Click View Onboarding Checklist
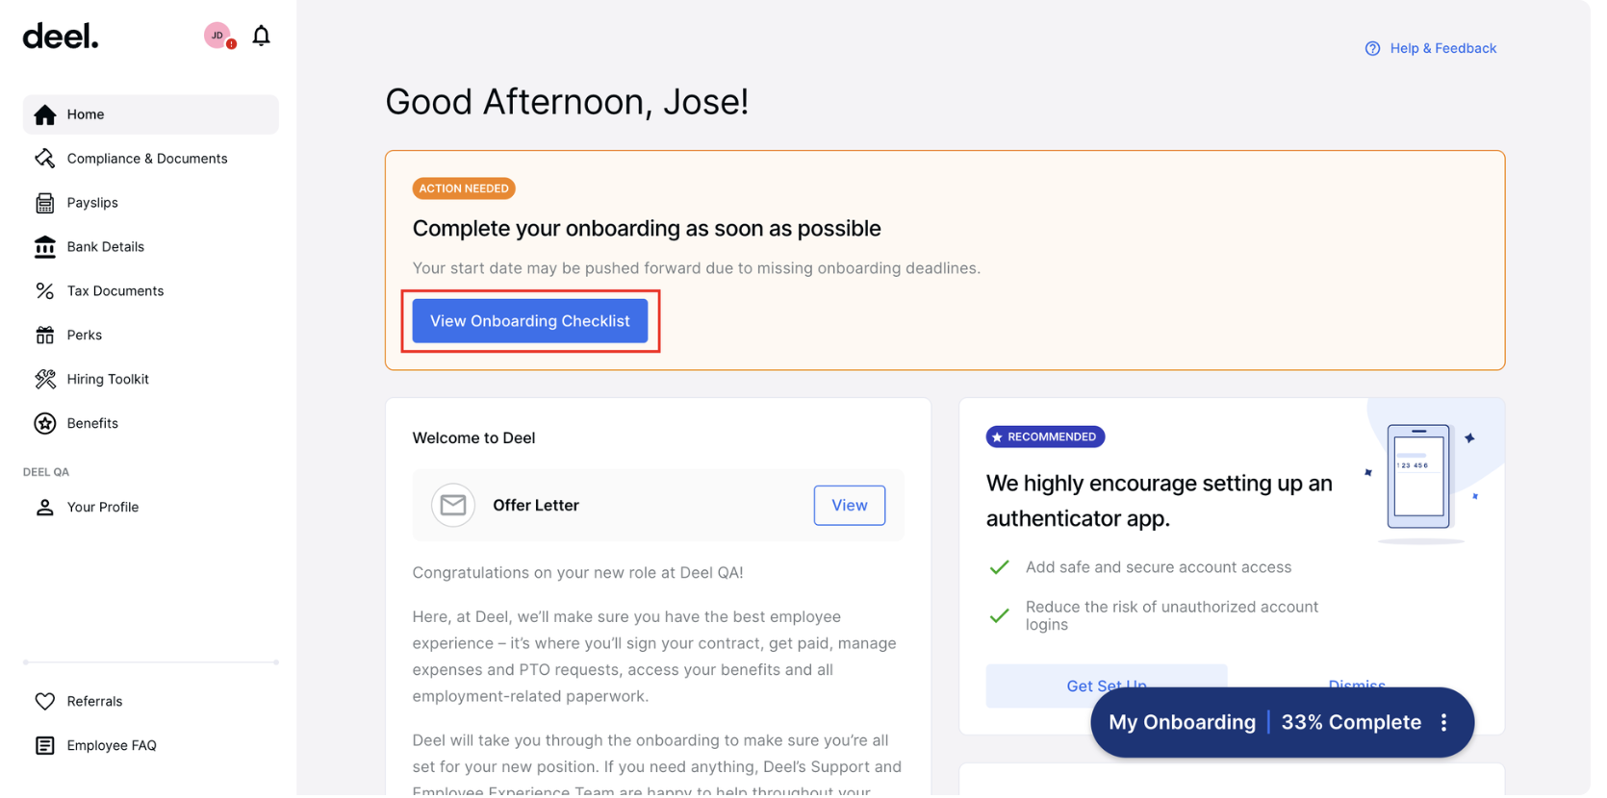Image resolution: width=1607 pixels, height=798 pixels. tap(529, 320)
